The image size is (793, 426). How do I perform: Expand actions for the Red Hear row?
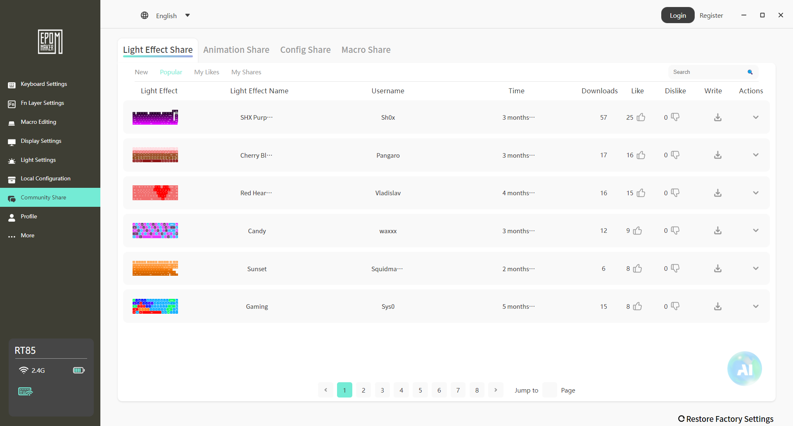coord(756,193)
